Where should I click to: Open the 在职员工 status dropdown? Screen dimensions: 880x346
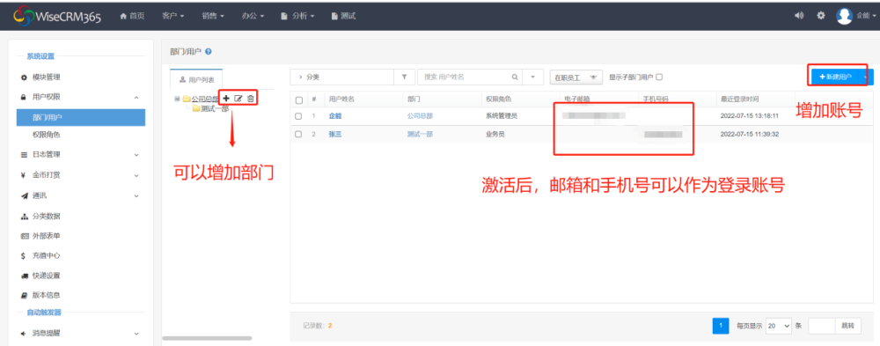(576, 77)
